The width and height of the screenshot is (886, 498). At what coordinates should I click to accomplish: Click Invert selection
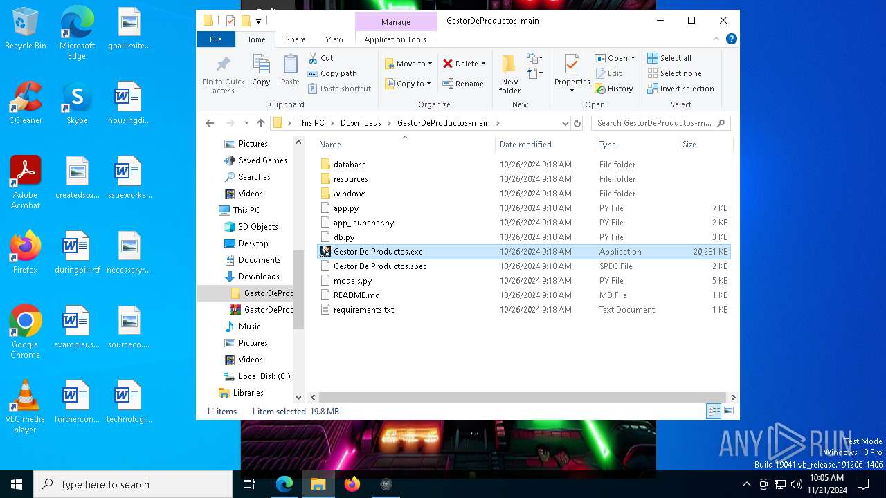click(680, 89)
